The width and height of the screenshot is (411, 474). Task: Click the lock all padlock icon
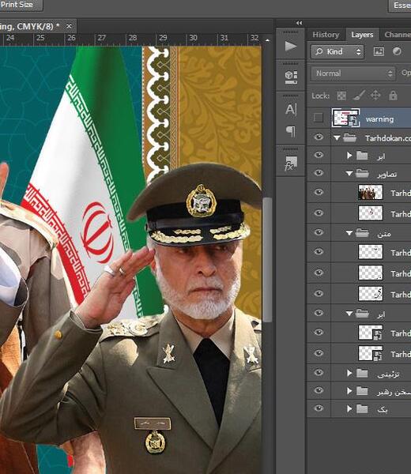pos(393,96)
